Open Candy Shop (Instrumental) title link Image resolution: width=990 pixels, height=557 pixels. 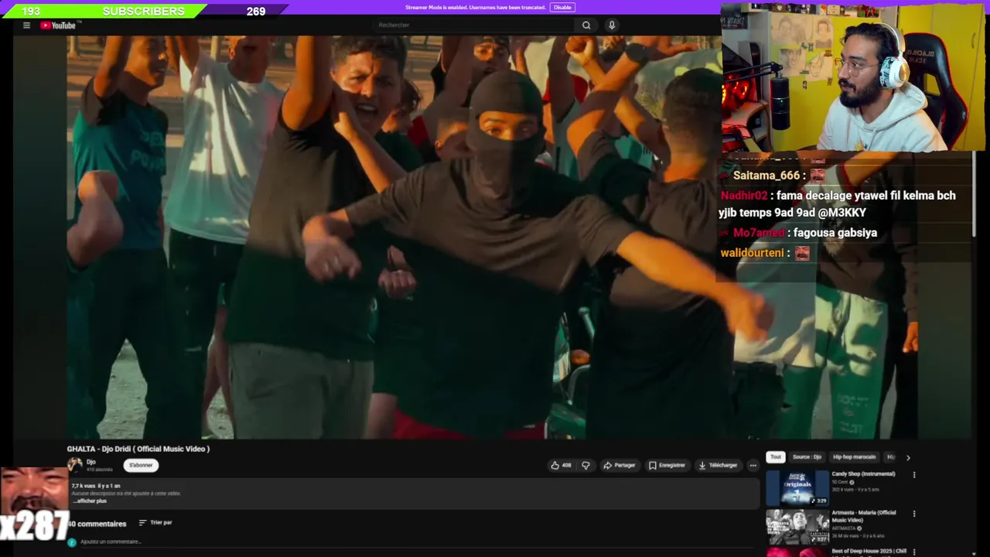click(x=863, y=474)
